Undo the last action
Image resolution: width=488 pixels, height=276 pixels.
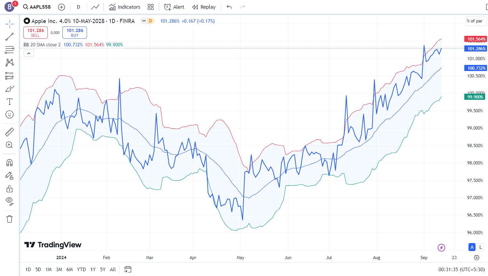tap(229, 7)
